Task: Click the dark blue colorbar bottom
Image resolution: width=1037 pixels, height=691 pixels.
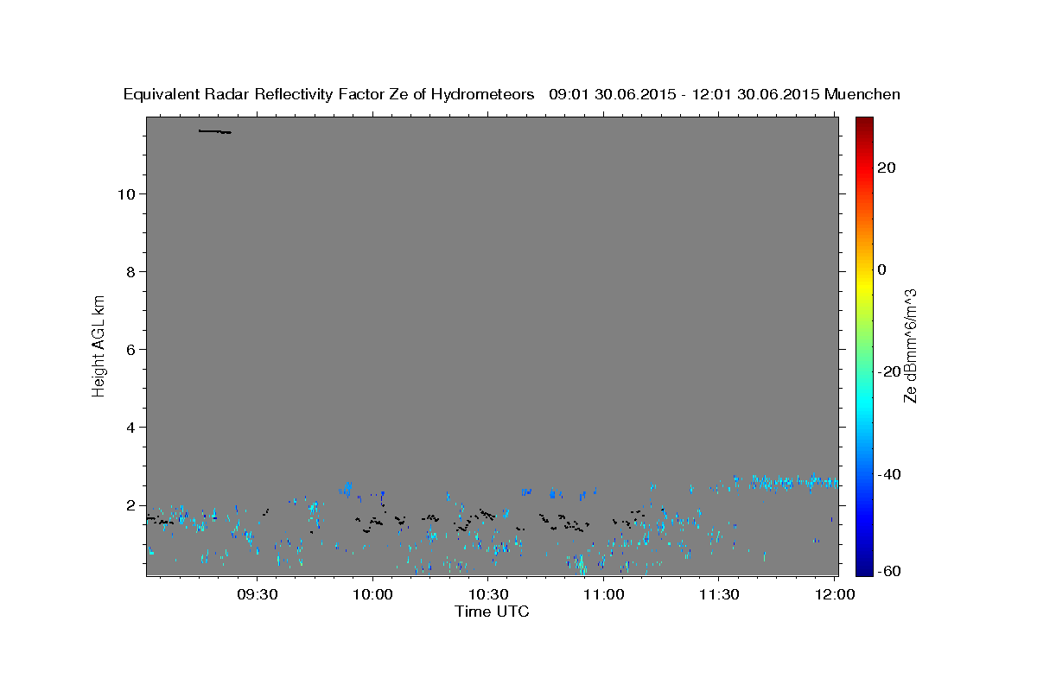Action: 863,561
